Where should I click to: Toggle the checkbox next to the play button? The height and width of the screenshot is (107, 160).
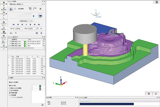(x=15, y=9)
